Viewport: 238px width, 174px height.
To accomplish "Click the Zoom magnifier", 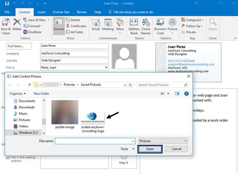I will (213, 24).
